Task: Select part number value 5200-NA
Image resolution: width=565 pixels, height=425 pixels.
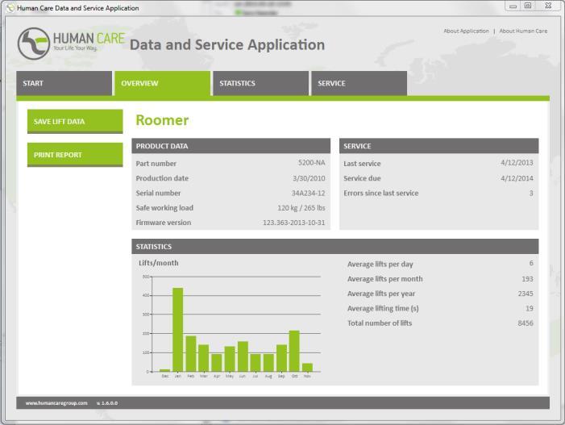Action: pos(312,163)
